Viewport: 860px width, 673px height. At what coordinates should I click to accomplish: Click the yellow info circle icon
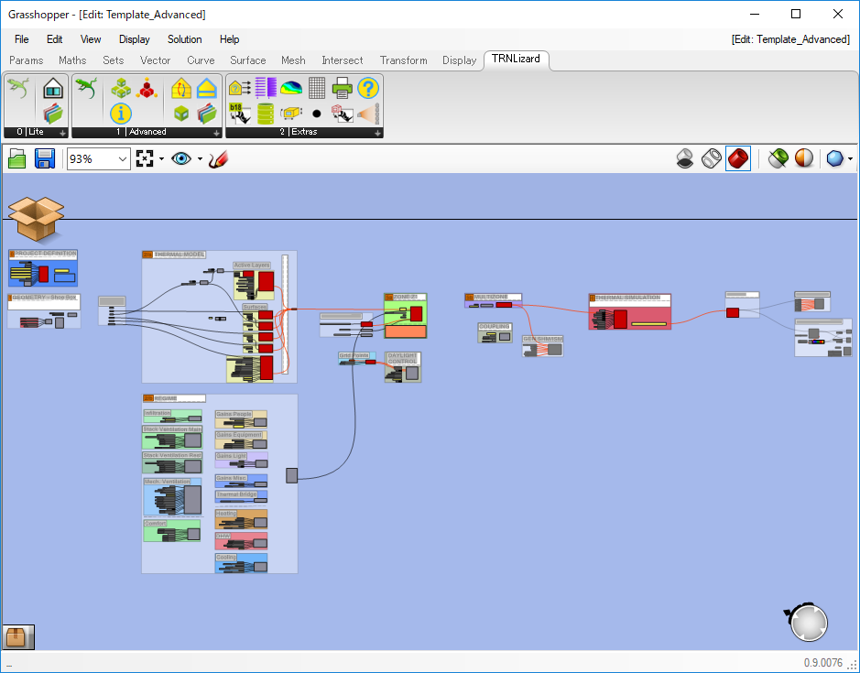tap(121, 113)
